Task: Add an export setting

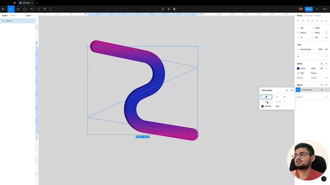Action: click(326, 97)
